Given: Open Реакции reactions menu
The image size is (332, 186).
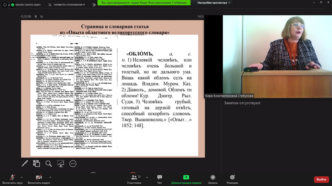Looking at the screenshot, I should (232, 179).
